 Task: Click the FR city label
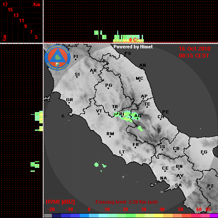click(136, 145)
